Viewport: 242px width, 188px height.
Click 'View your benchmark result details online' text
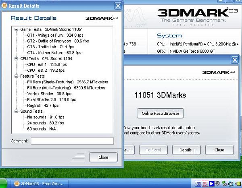click(x=159, y=128)
